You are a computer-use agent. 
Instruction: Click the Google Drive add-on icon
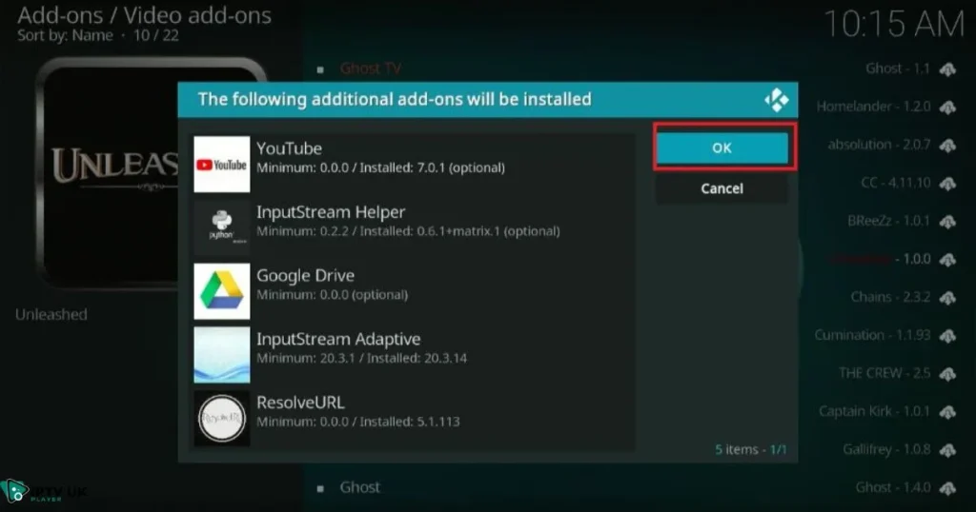tap(221, 291)
